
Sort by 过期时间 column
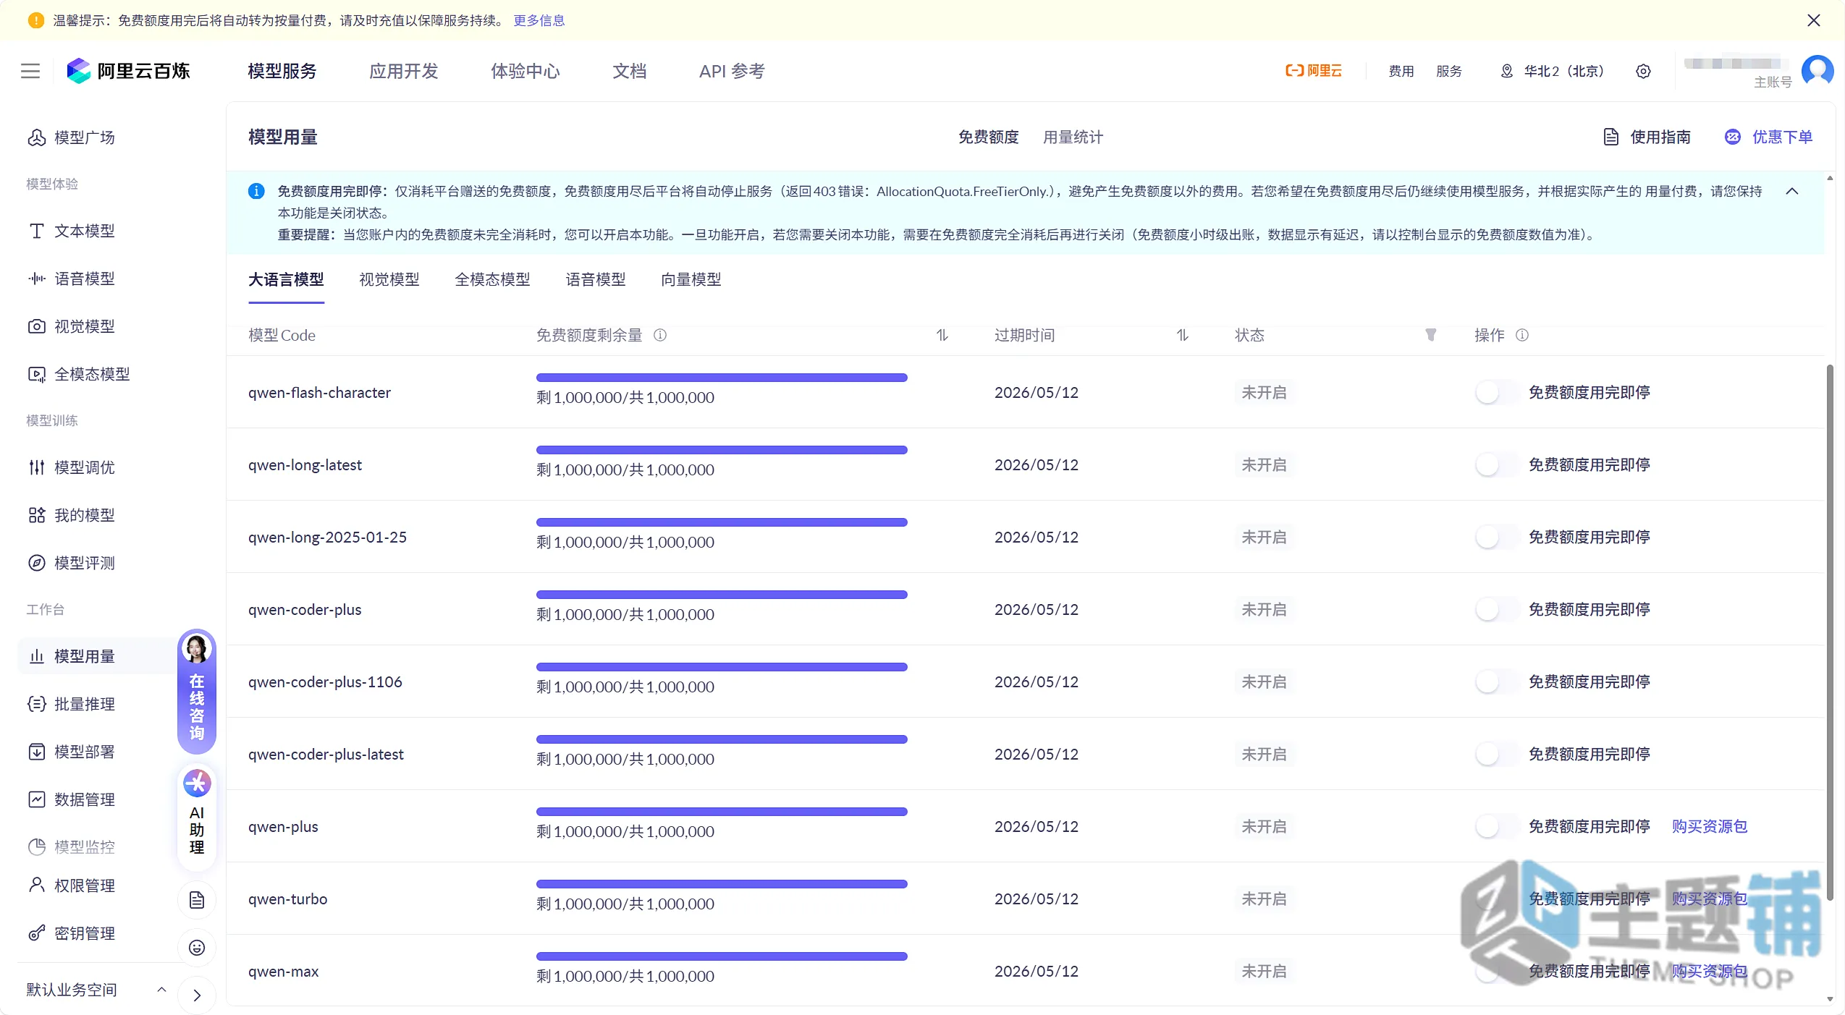pyautogui.click(x=1182, y=335)
